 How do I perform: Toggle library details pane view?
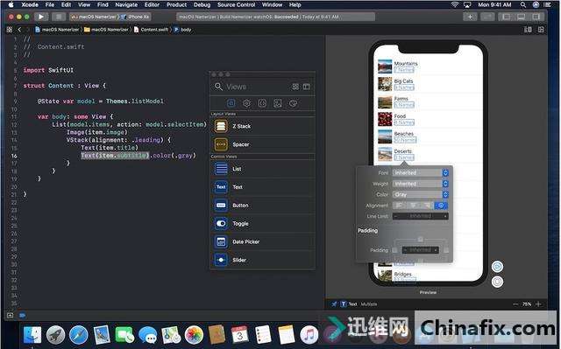[x=307, y=87]
